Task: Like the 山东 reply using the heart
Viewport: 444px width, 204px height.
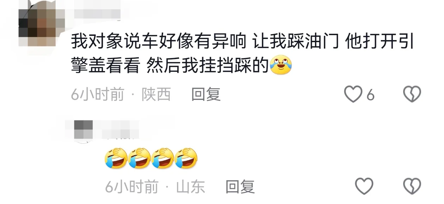Action: [x=364, y=186]
